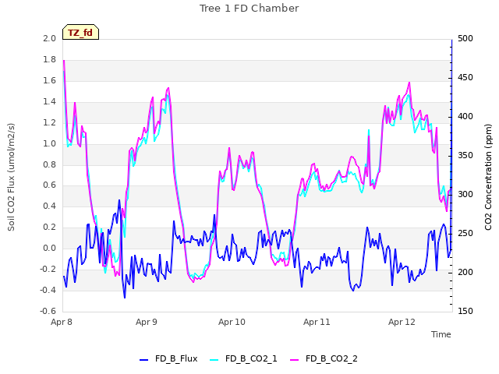
Task: Click the 1.8 left axis tick label
Action: coord(49,59)
